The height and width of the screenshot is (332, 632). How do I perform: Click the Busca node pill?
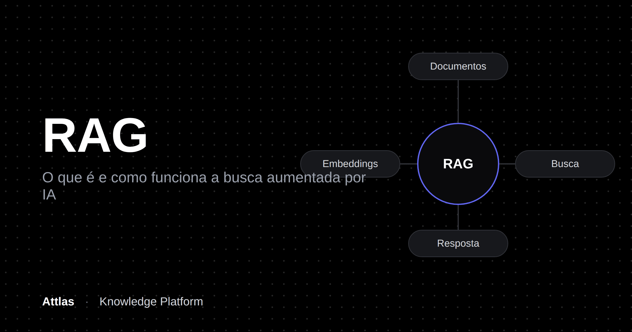point(565,164)
